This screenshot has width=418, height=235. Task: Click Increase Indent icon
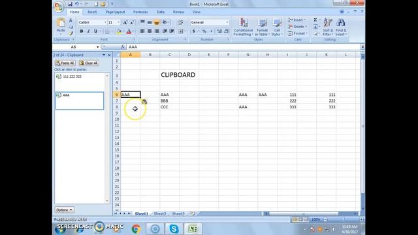tap(172, 31)
